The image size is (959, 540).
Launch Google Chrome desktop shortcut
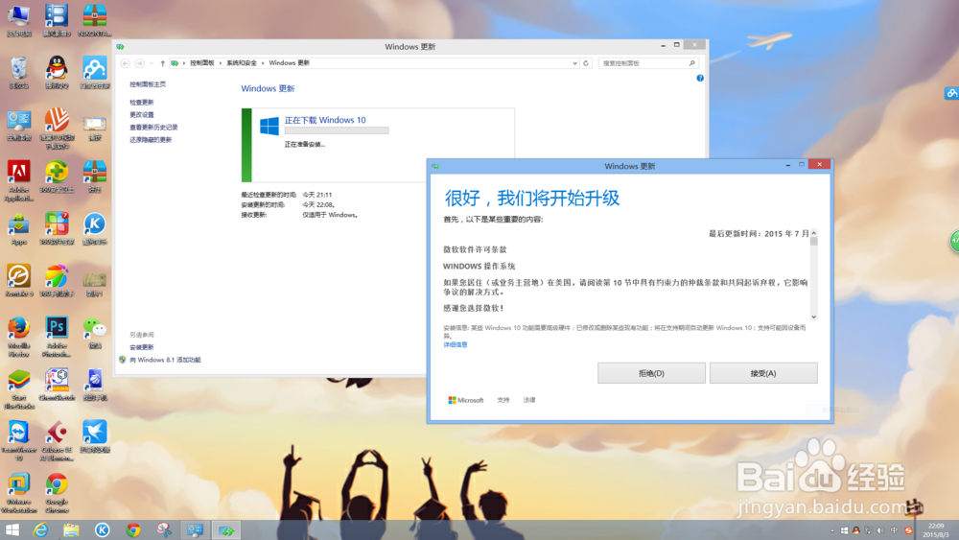(57, 492)
